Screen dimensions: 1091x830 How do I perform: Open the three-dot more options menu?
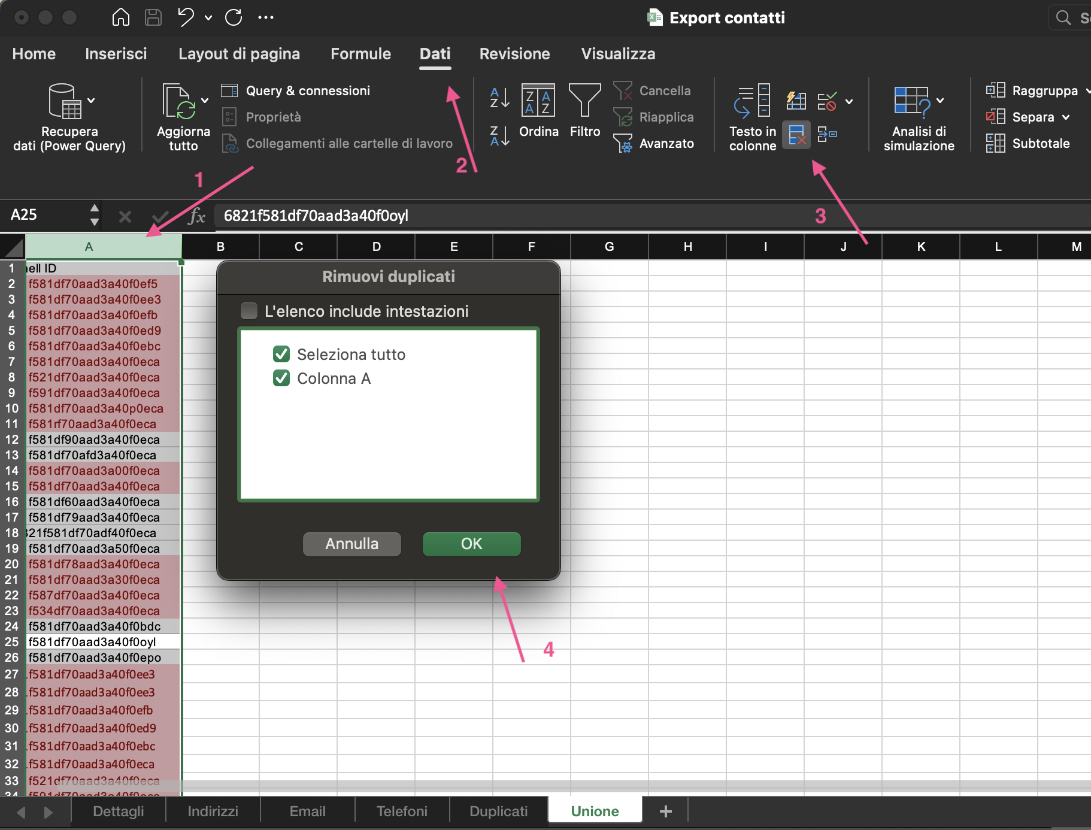pos(266,17)
